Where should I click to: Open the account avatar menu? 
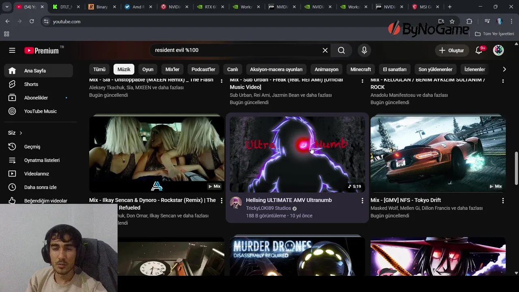pyautogui.click(x=498, y=50)
